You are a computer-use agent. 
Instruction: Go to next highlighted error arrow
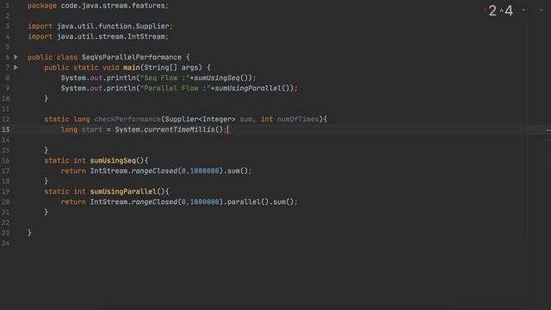tap(542, 10)
